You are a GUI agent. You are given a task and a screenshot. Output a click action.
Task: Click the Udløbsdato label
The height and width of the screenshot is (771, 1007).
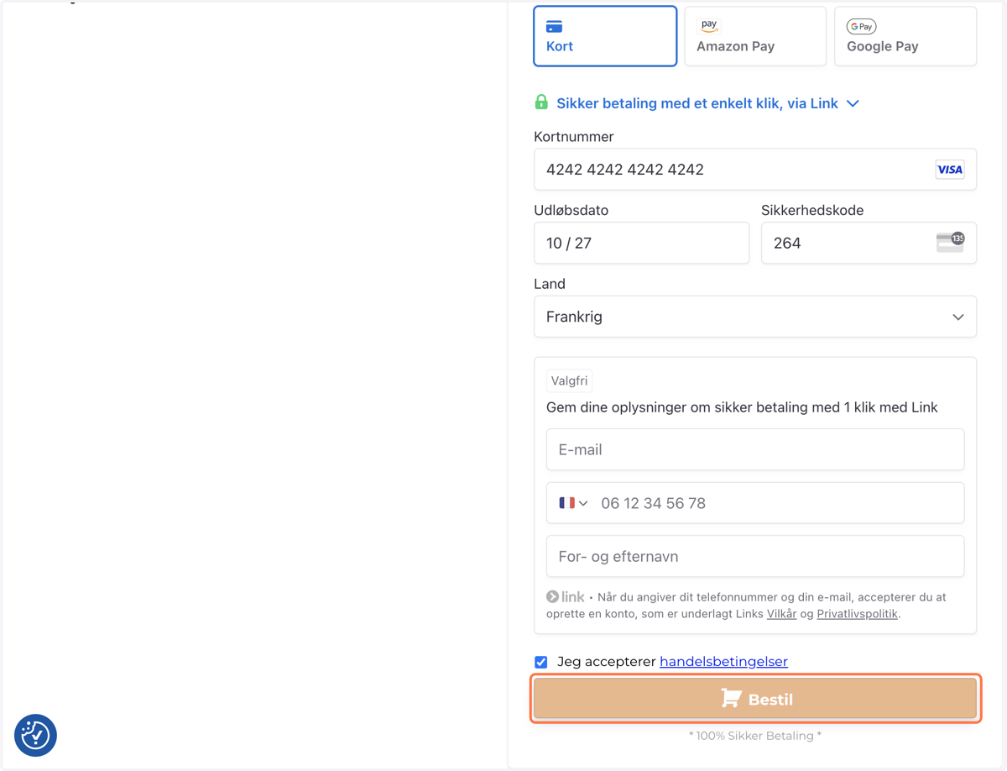pyautogui.click(x=571, y=210)
